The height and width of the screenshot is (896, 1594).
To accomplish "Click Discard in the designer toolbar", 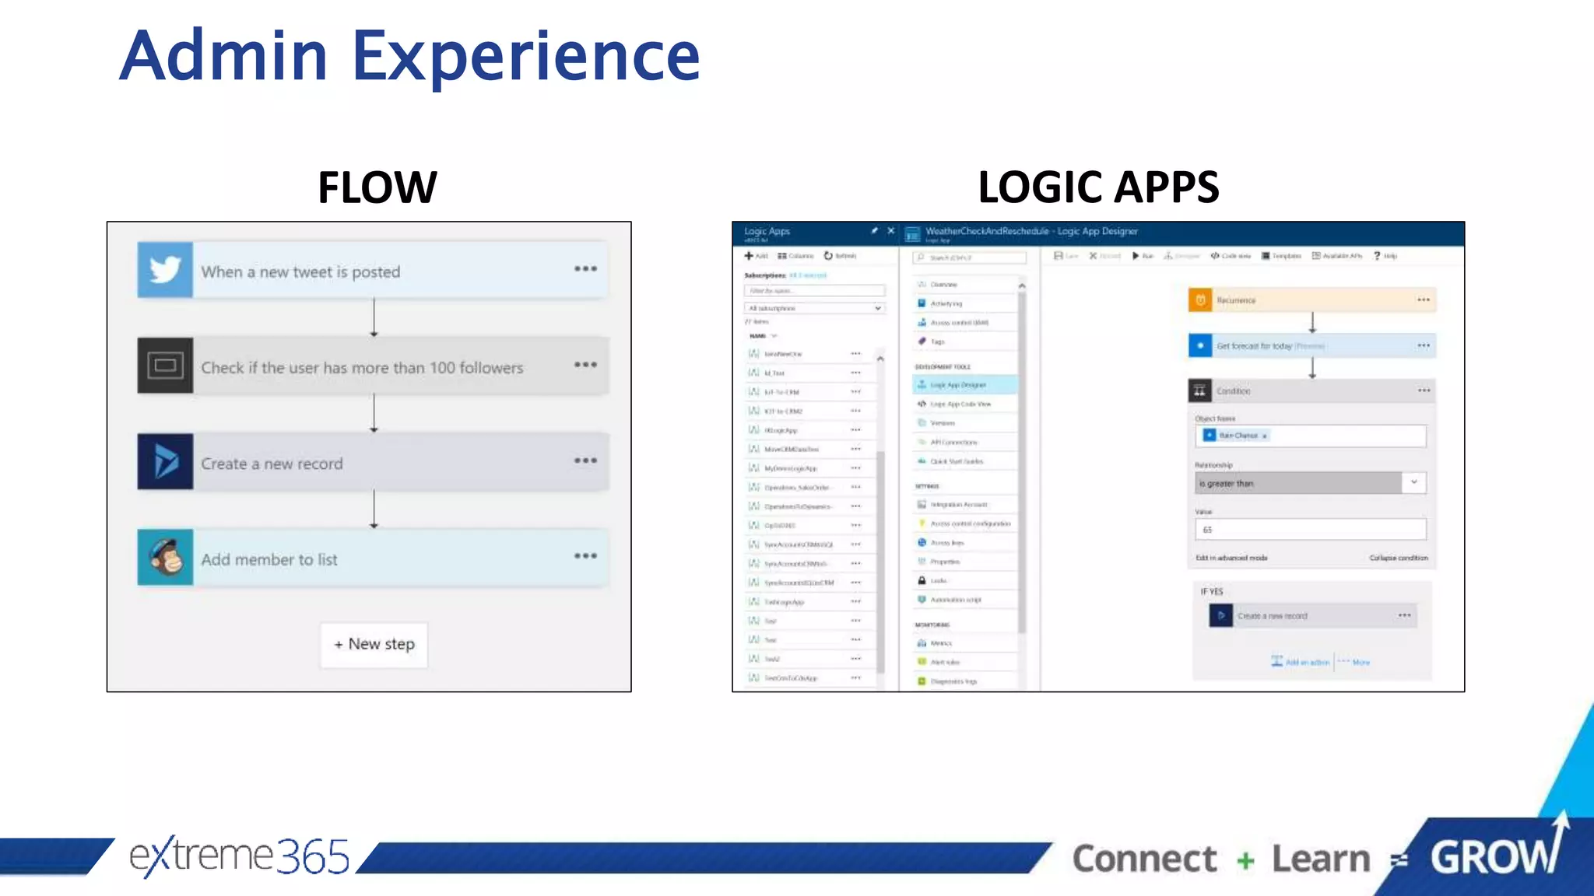I will (1104, 256).
